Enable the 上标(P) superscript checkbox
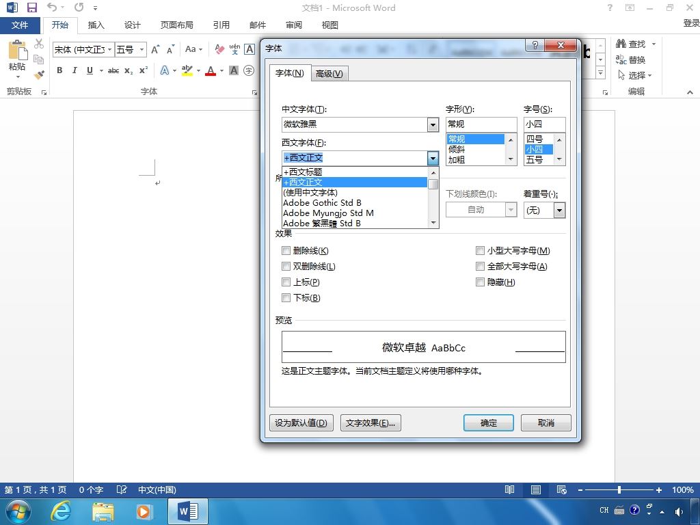 pyautogui.click(x=286, y=282)
